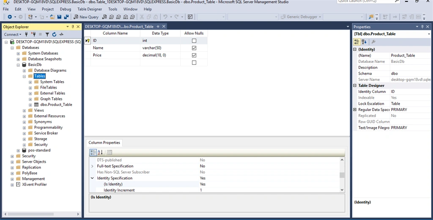This screenshot has width=433, height=220.
Task: Click the MDX query icon
Action: 111,17
